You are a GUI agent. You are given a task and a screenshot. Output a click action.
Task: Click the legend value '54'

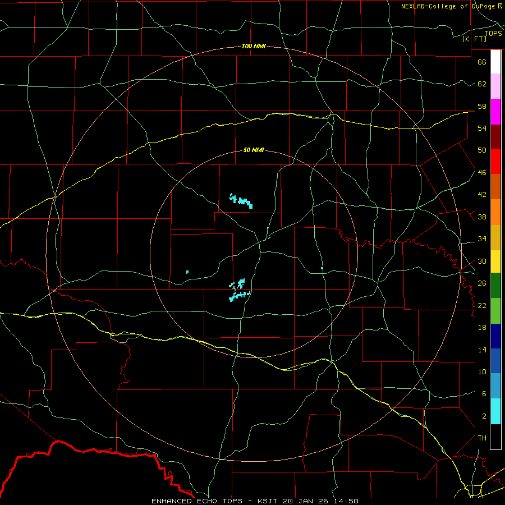pyautogui.click(x=482, y=128)
